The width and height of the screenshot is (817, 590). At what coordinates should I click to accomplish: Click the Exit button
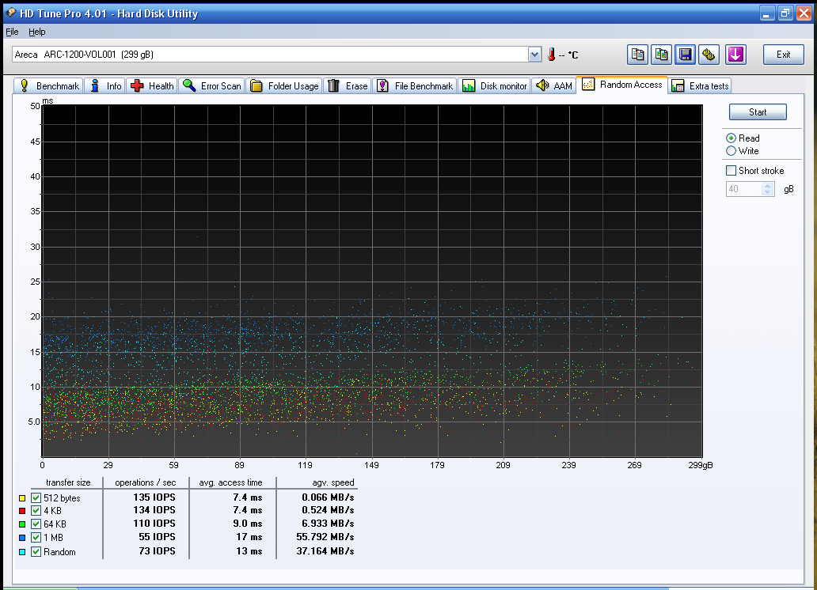[x=783, y=55]
